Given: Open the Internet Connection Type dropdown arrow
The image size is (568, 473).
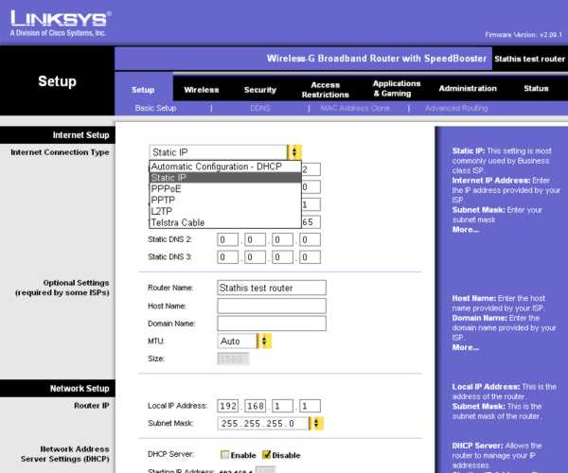Looking at the screenshot, I should point(294,152).
